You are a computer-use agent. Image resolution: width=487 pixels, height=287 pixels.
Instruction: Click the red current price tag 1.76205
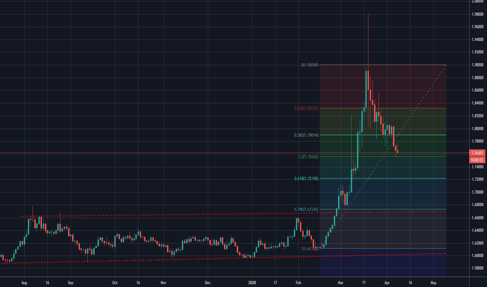(x=477, y=153)
